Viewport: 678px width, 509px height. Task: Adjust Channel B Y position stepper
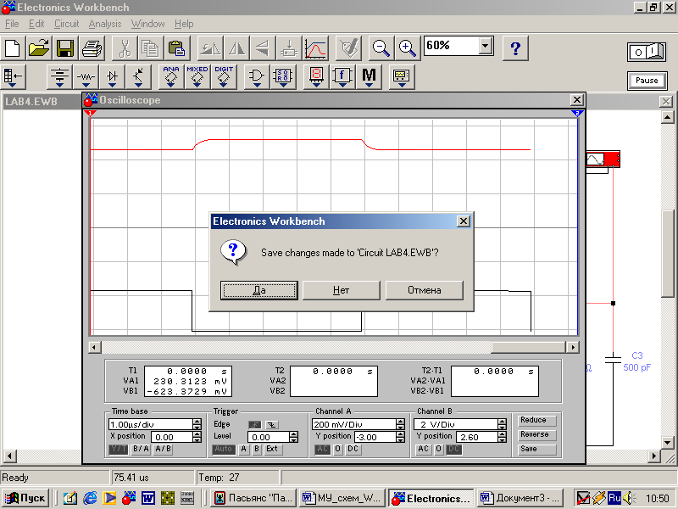[502, 437]
